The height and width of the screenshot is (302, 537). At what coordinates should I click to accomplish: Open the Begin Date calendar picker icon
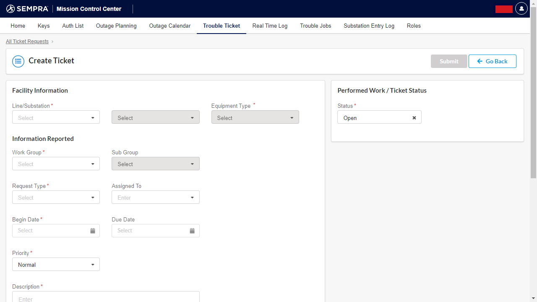93,230
